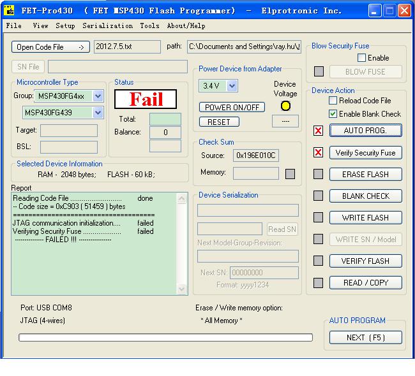The width and height of the screenshot is (415, 376).
Task: Click the Fail status display
Action: 146,99
